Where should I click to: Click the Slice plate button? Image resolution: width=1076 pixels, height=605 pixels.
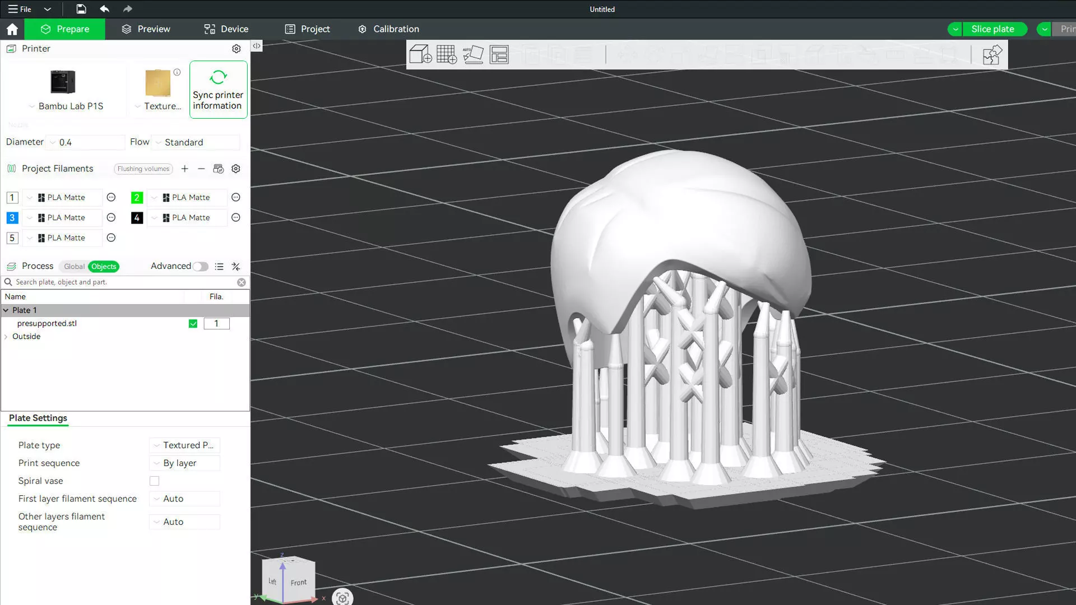(x=992, y=29)
